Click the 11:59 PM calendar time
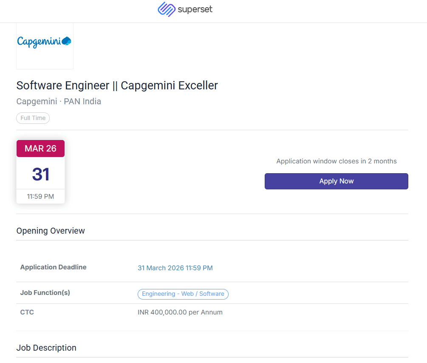 [x=40, y=197]
